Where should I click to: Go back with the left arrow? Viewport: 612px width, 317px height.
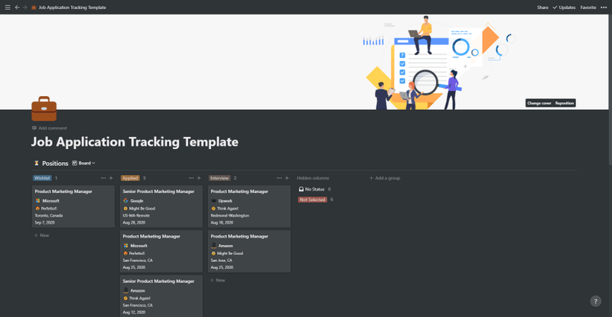tap(17, 8)
